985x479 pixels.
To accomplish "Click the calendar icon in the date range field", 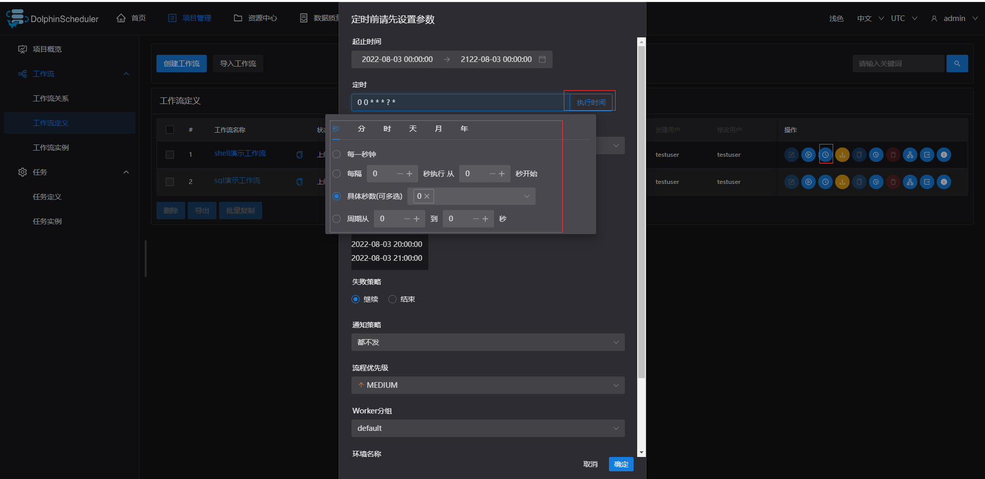I will (x=542, y=59).
